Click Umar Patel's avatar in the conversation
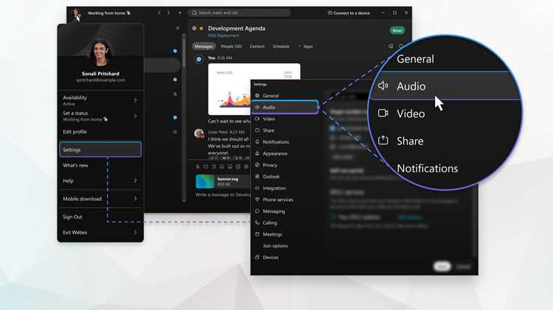 point(199,133)
